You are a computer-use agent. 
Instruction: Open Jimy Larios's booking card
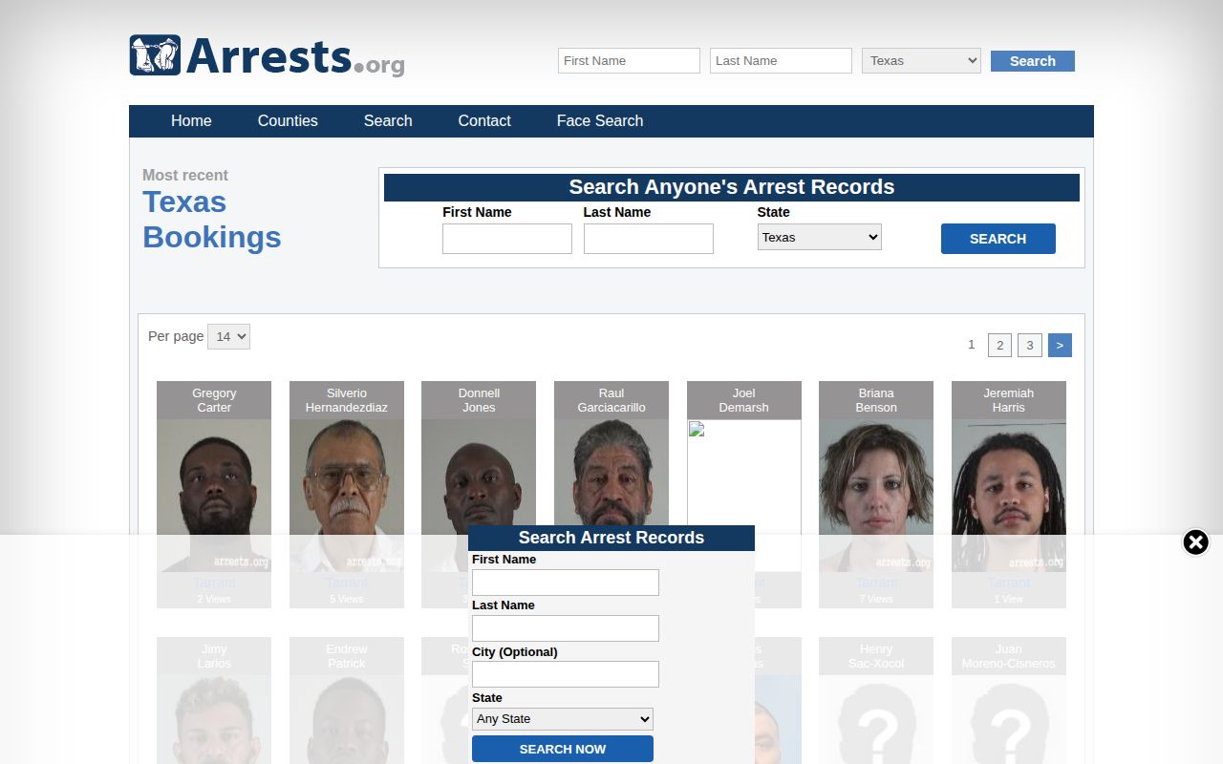214,700
